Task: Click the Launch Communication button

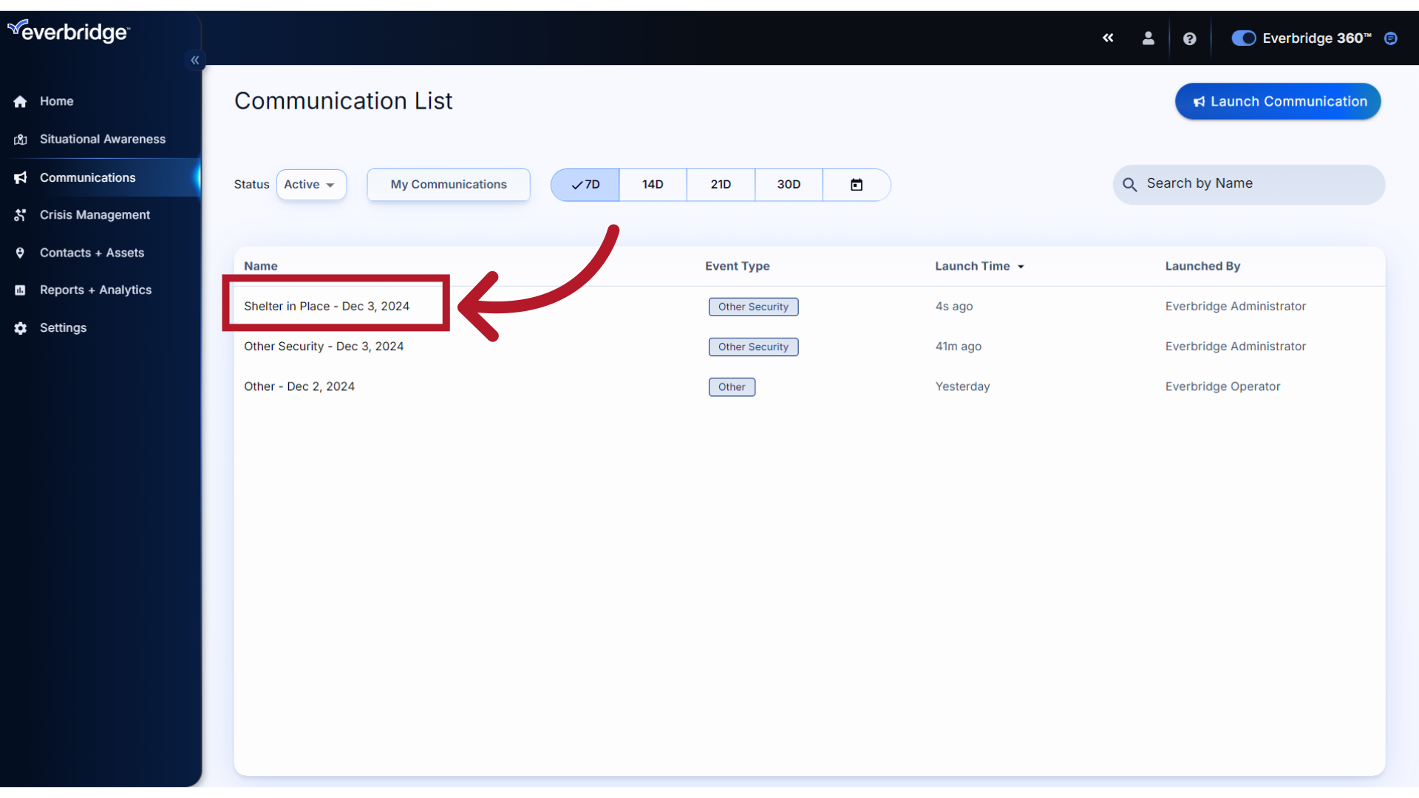Action: point(1278,100)
